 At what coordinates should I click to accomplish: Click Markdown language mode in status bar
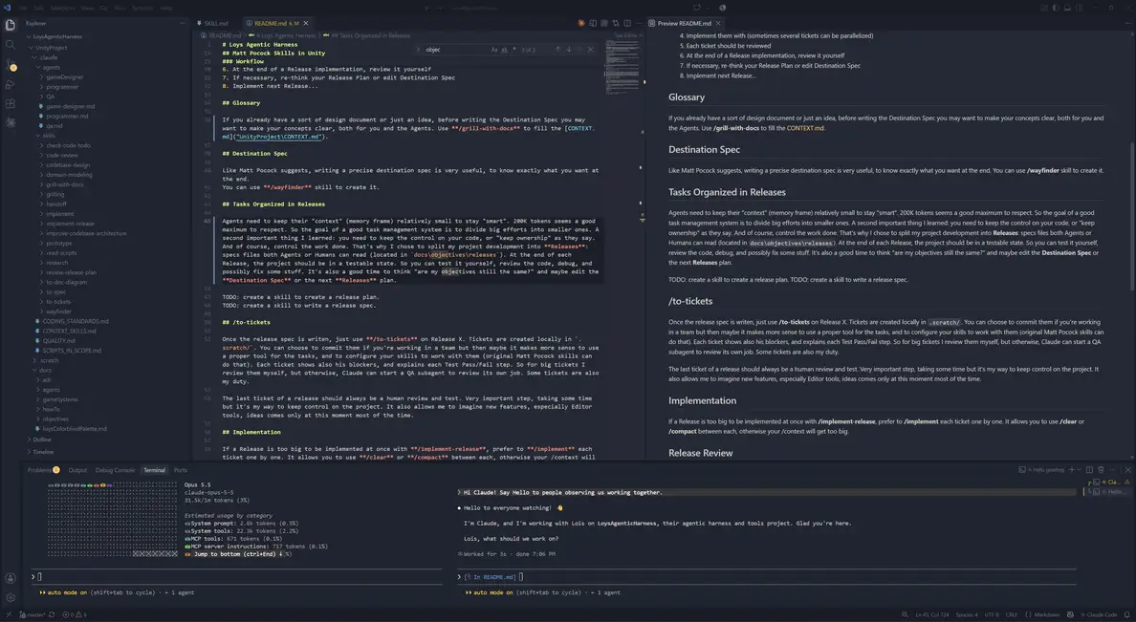1045,614
